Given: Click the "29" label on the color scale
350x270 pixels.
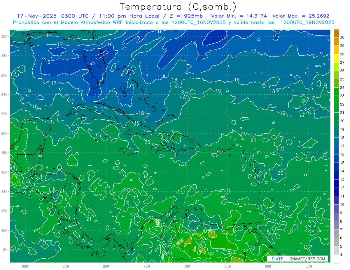Looking at the screenshot, I should pyautogui.click(x=342, y=46).
